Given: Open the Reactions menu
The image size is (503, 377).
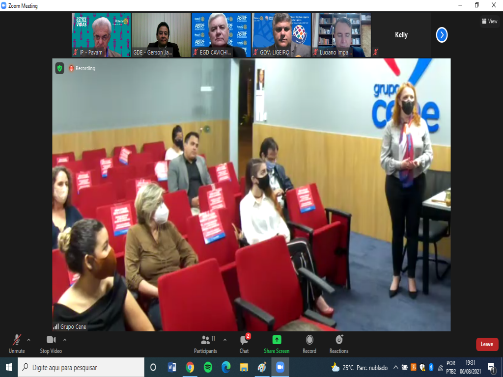Looking at the screenshot, I should 339,343.
